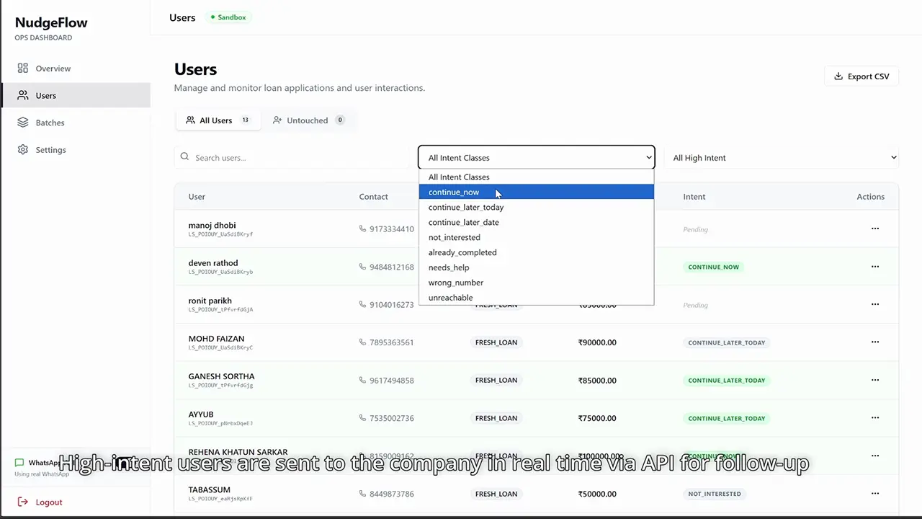This screenshot has width=922, height=519.
Task: Click CONTINUE_LATER_TODAY badge for MOHD FAIZAN
Action: click(726, 342)
